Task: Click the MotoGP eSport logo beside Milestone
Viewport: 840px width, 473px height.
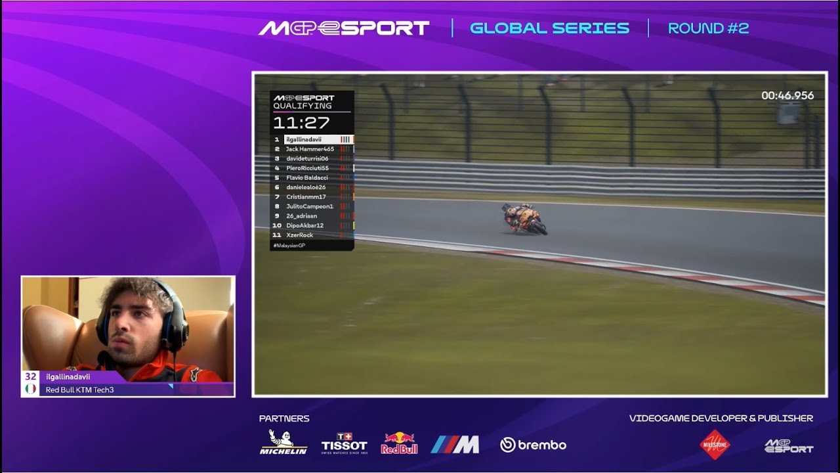Action: tap(789, 446)
